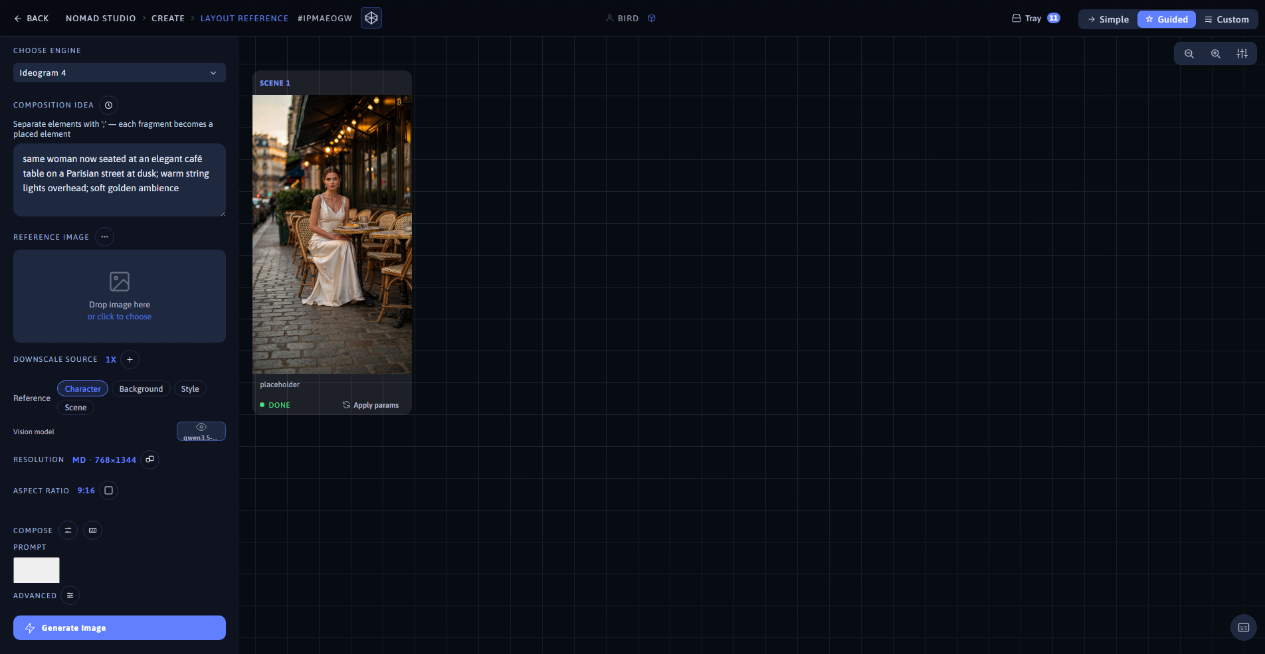Open the Create breadcrumb
The image size is (1265, 654).
pos(168,19)
